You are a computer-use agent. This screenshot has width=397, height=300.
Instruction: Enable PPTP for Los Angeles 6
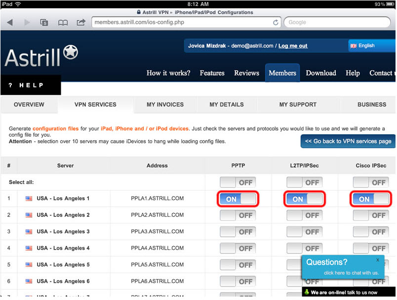pyautogui.click(x=238, y=282)
